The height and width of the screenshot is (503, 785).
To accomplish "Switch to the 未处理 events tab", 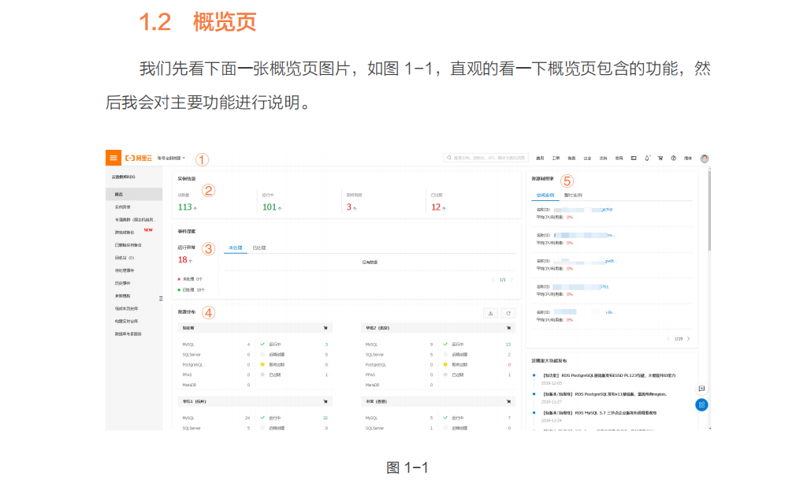I will point(236,248).
